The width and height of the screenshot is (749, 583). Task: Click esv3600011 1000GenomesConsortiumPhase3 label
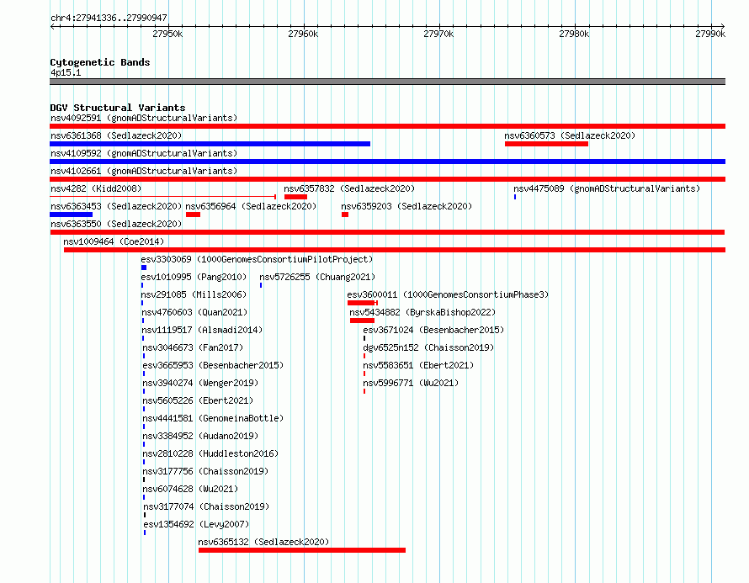click(x=448, y=294)
